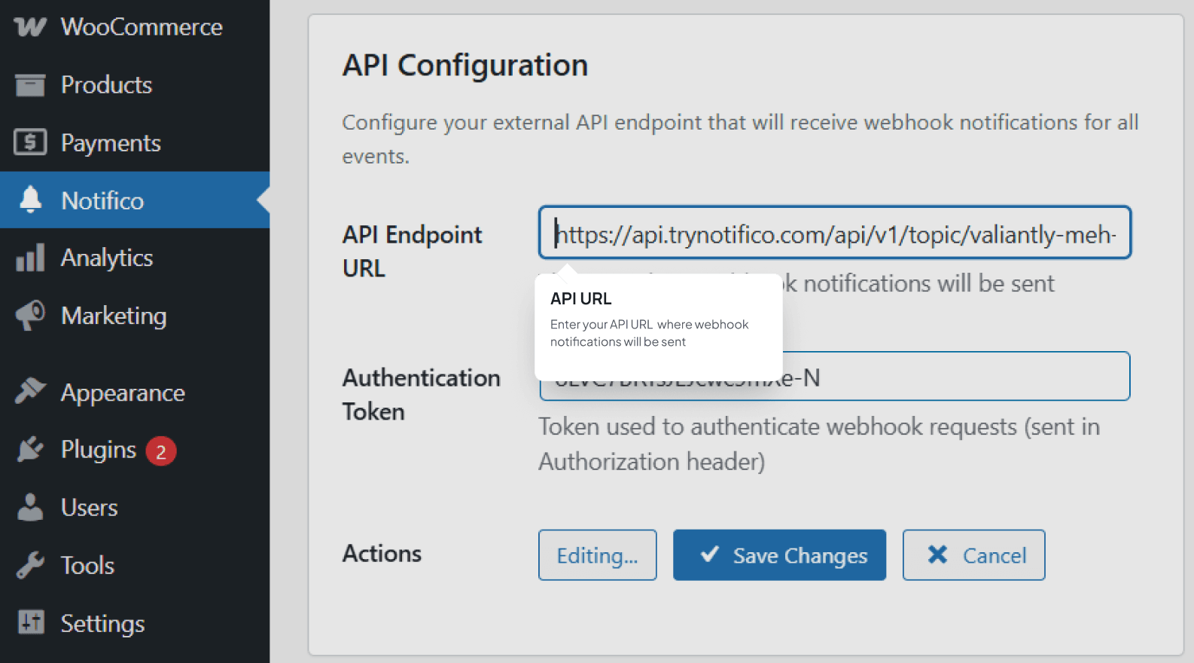
Task: Click the Payments dollar icon
Action: pyautogui.click(x=30, y=142)
